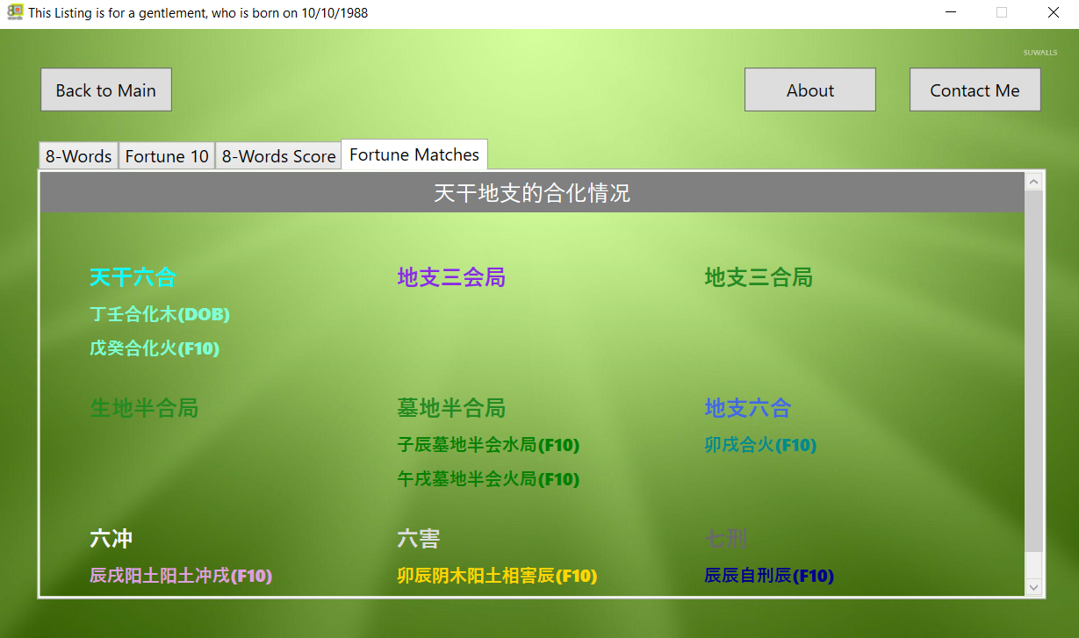Open the Fortune 10 tab
The image size is (1079, 638).
point(167,156)
